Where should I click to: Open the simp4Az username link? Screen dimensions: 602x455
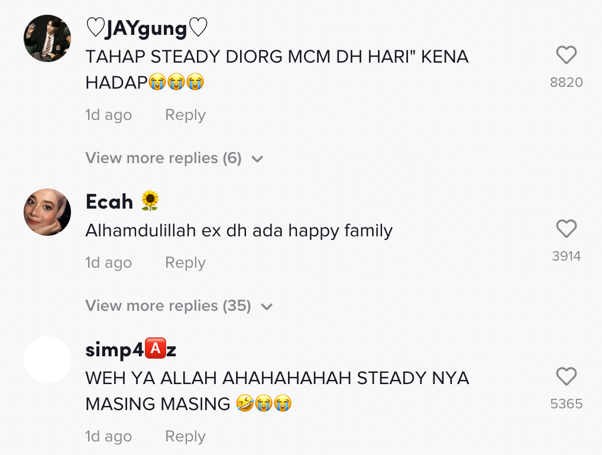click(131, 349)
